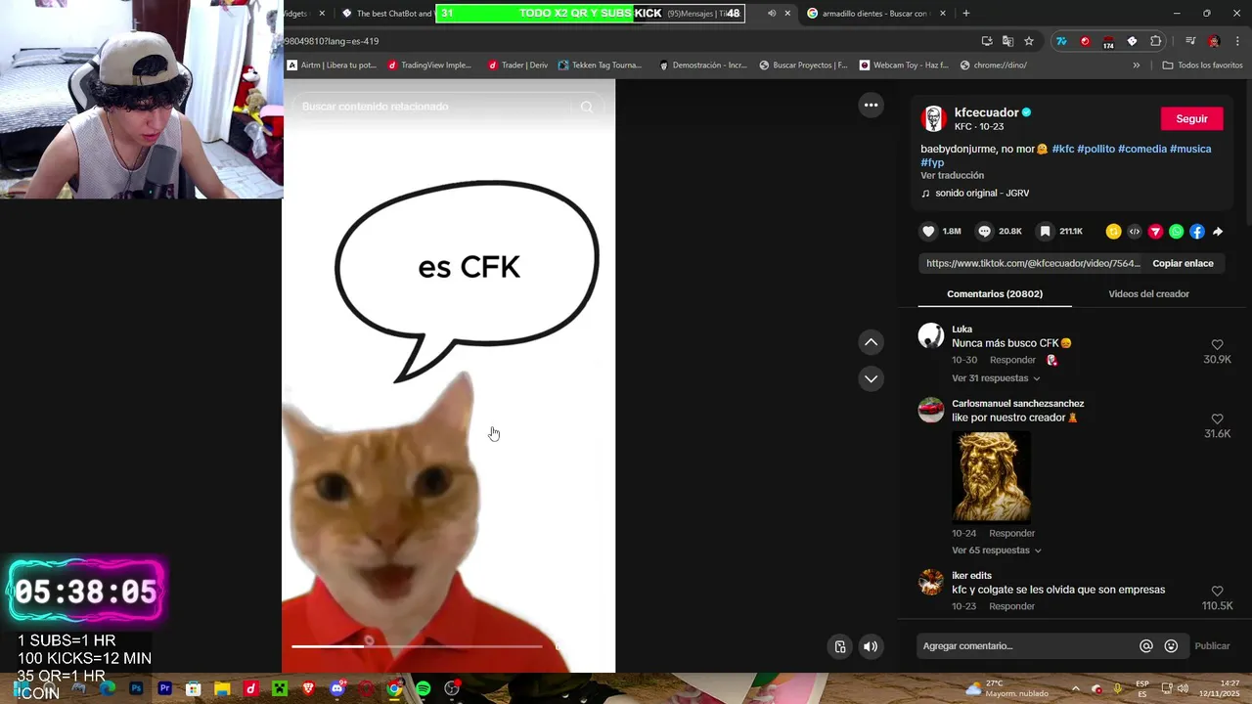Viewport: 1252px width, 704px height.
Task: Open the Chrome three-dot menu
Action: 1237,41
